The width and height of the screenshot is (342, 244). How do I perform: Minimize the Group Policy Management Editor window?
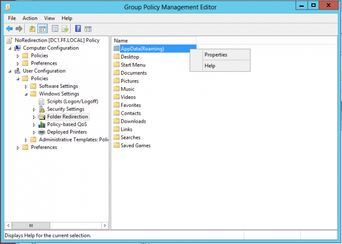tap(302, 5)
